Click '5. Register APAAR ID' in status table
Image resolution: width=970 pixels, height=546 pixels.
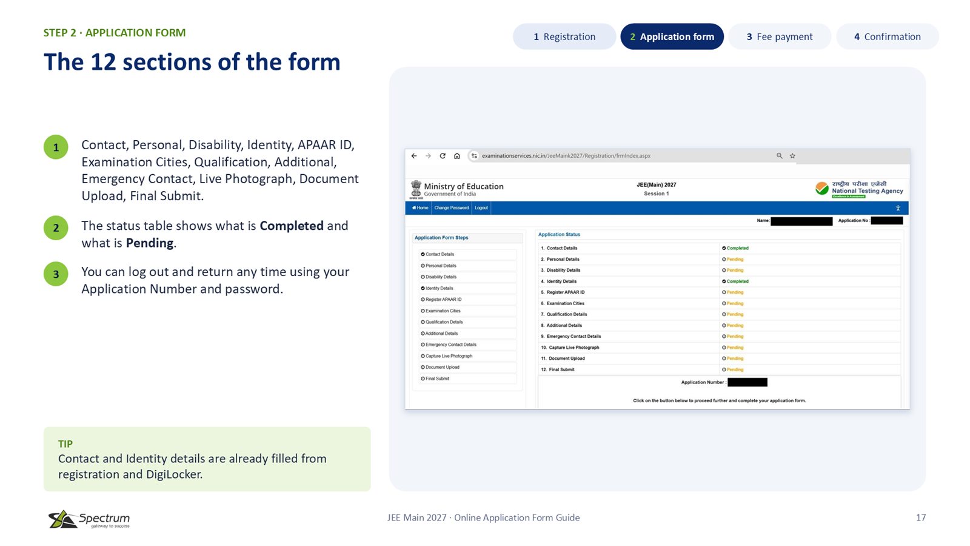(563, 292)
